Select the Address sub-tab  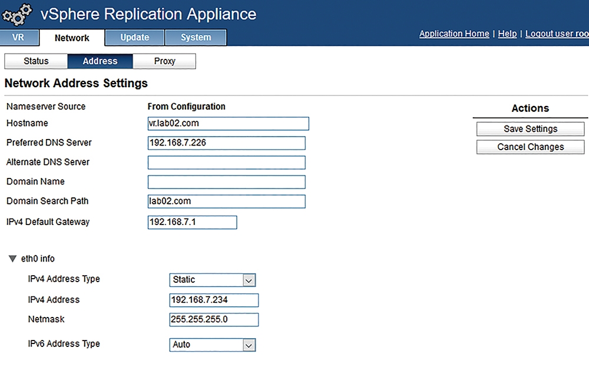pyautogui.click(x=100, y=61)
